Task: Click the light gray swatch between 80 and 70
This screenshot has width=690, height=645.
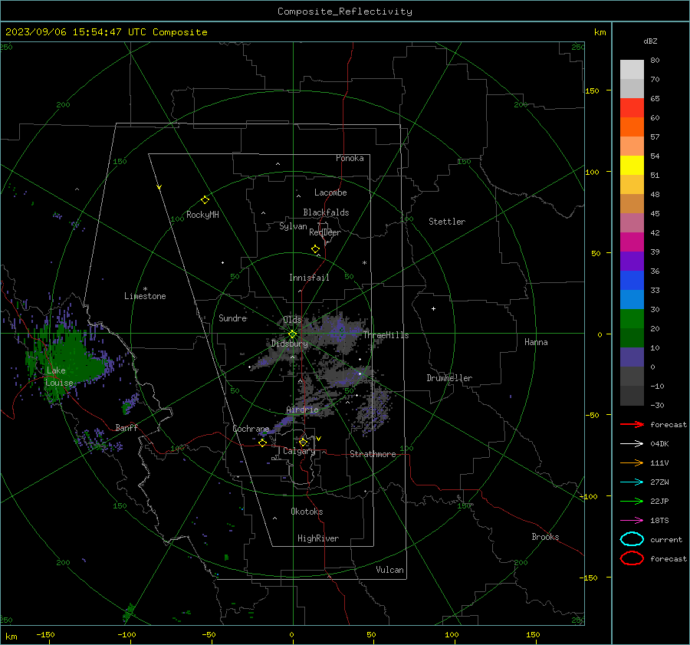Action: (632, 70)
